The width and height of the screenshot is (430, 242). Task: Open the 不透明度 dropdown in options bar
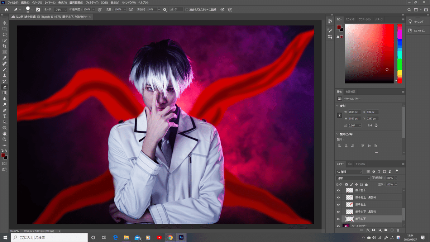(x=94, y=9)
